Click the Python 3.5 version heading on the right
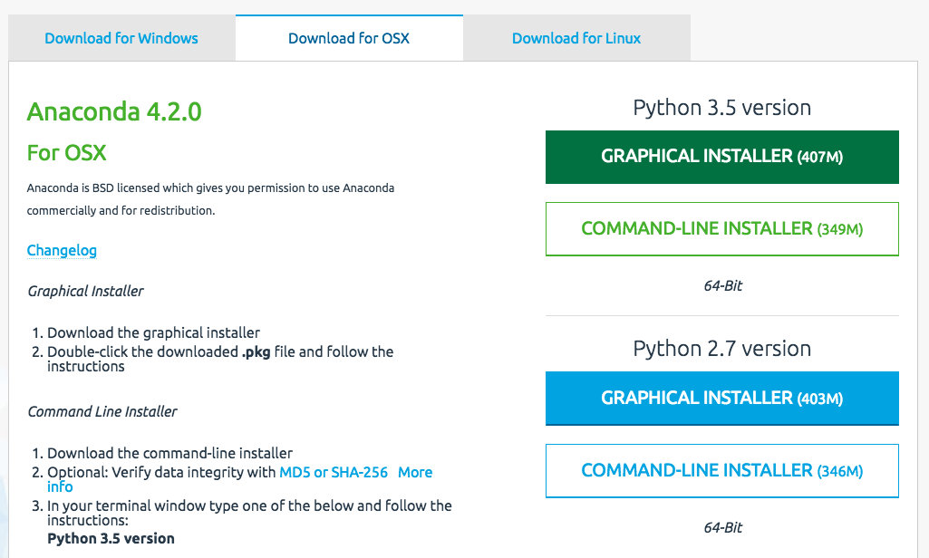 click(x=722, y=108)
